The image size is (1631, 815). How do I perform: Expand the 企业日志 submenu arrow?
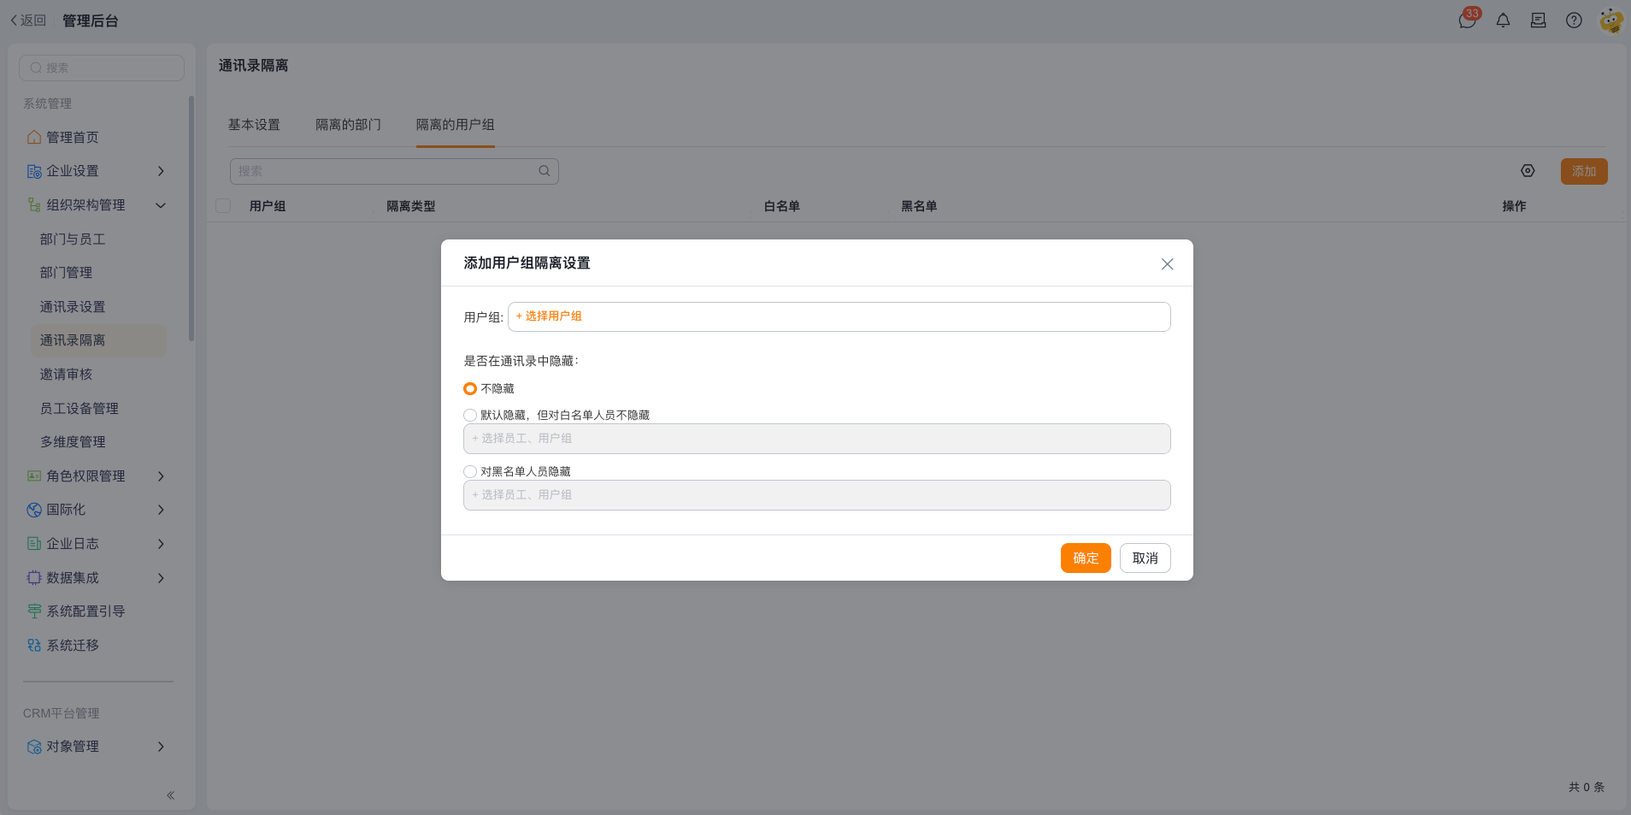pos(161,544)
